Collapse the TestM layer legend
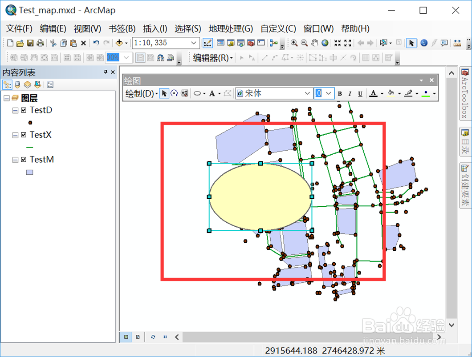Screen dimensions: 472x357 15,160
